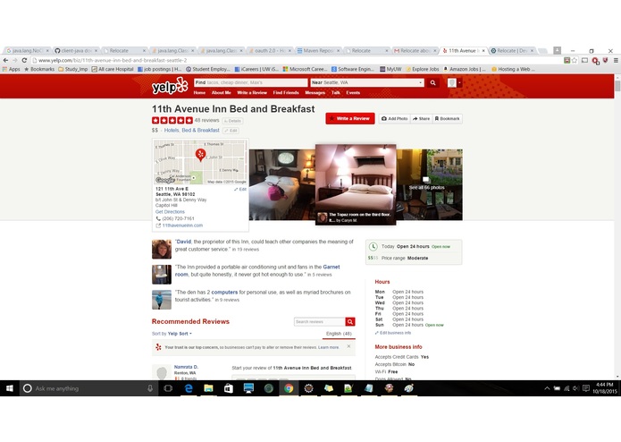Image resolution: width=621 pixels, height=442 pixels.
Task: Open the Near location dropdown arrow
Action: 420,82
